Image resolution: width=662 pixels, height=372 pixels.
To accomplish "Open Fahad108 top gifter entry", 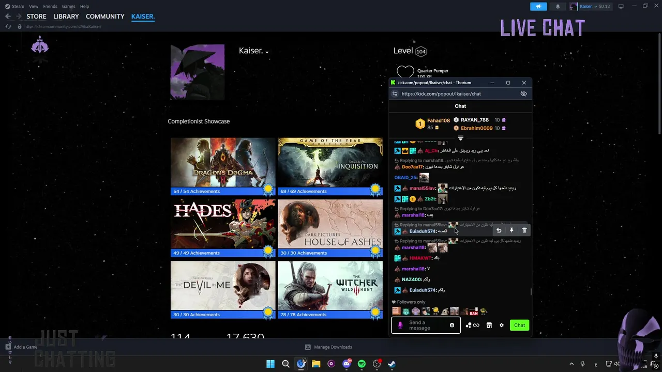I will pyautogui.click(x=433, y=124).
